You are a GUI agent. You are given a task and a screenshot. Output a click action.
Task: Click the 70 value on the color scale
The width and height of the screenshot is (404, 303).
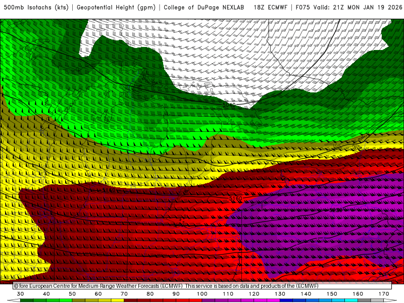pyautogui.click(x=124, y=294)
